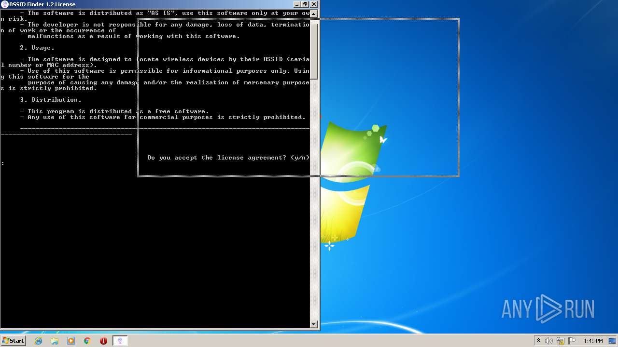618x347 pixels.
Task: Click console scrollbar up arrow
Action: point(314,13)
